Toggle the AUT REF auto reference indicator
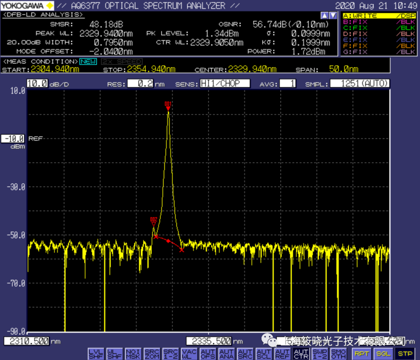 click(x=282, y=354)
